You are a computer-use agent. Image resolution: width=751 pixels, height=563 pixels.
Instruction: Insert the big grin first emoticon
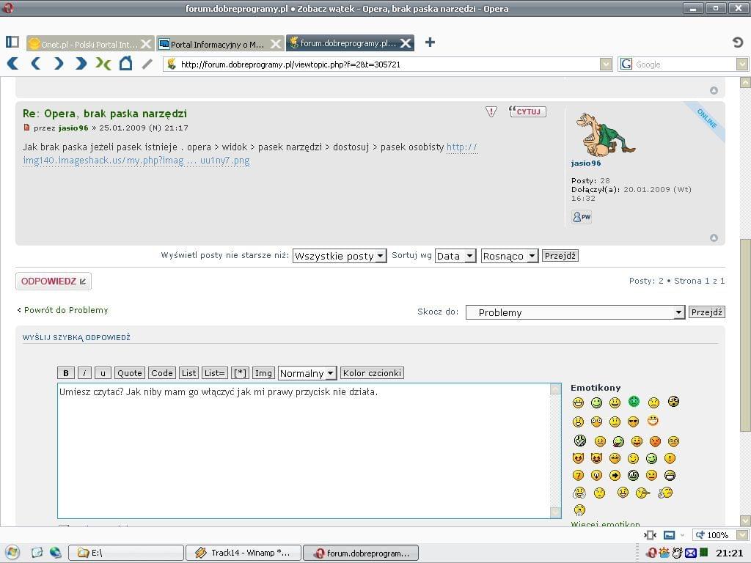pos(578,402)
